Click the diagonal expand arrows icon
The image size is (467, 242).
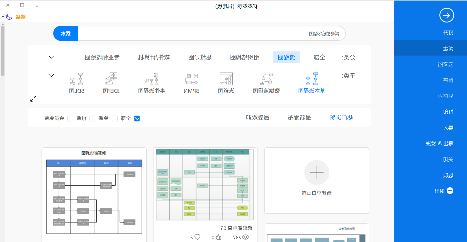(x=33, y=99)
